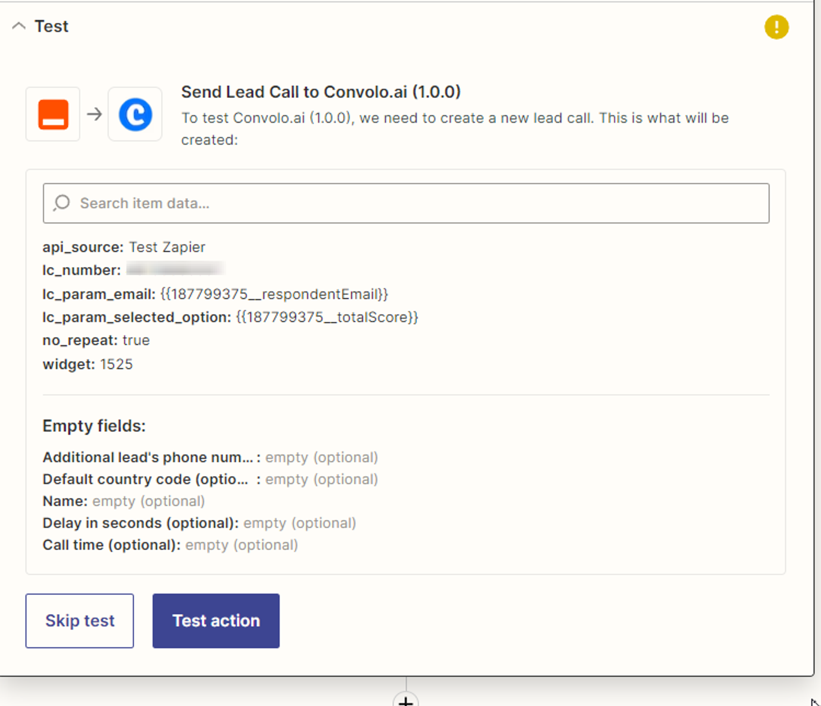
Task: Click the Empty fields heading
Action: pyautogui.click(x=94, y=426)
